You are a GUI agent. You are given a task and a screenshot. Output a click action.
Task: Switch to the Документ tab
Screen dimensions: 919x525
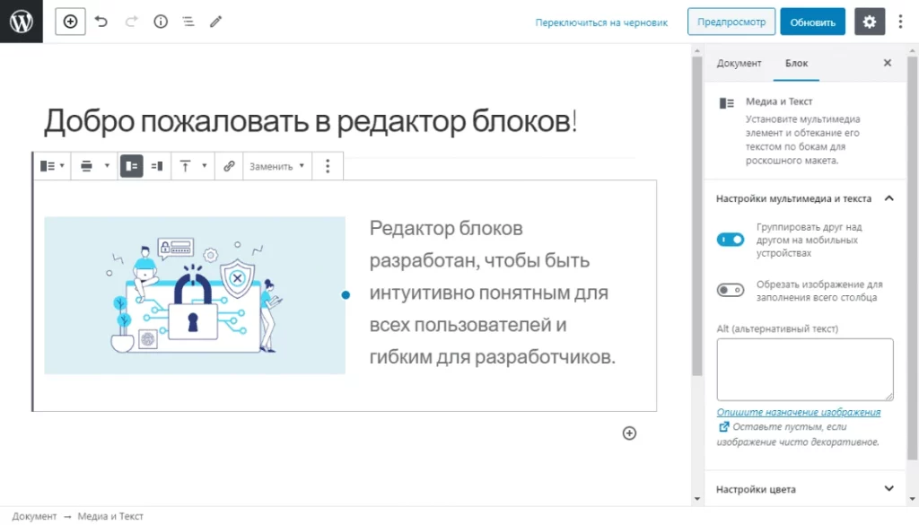(740, 63)
